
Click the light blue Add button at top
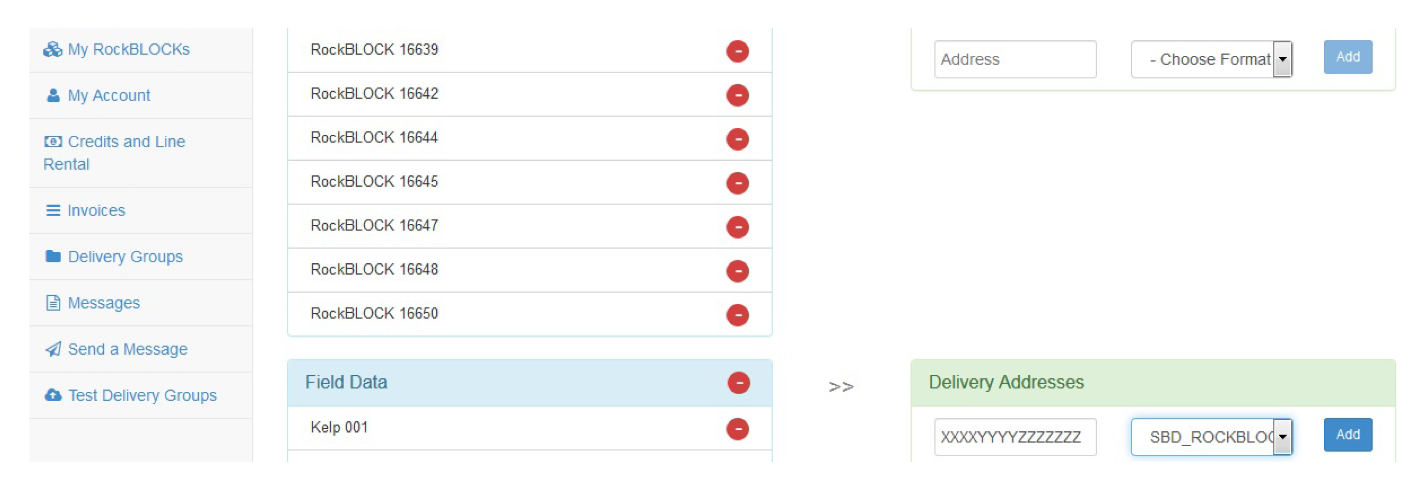[1347, 57]
